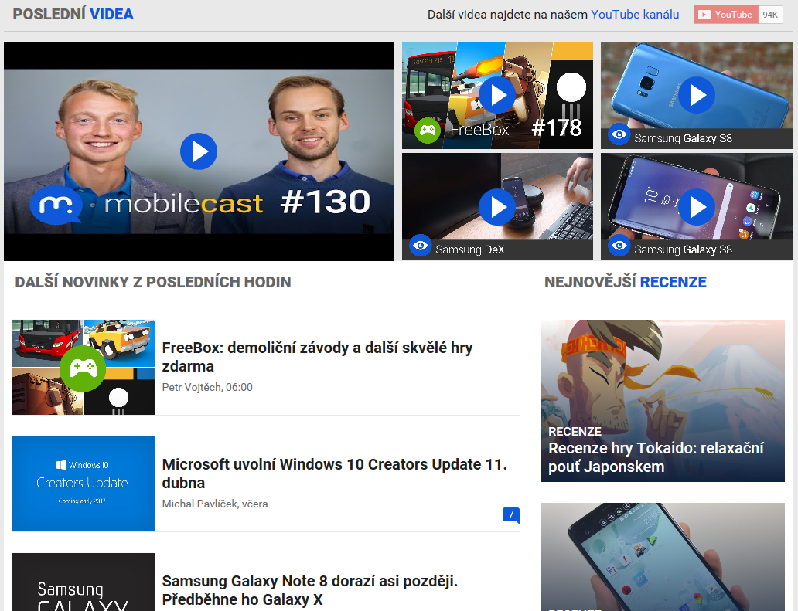The image size is (798, 611).
Task: Click the mobilecast speech bubble logo
Action: coord(55,205)
